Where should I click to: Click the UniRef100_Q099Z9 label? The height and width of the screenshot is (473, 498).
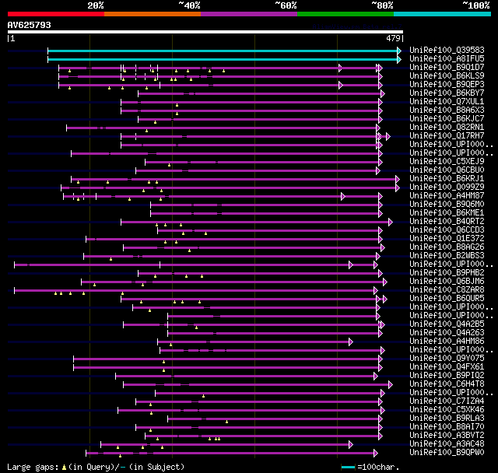tap(447, 187)
